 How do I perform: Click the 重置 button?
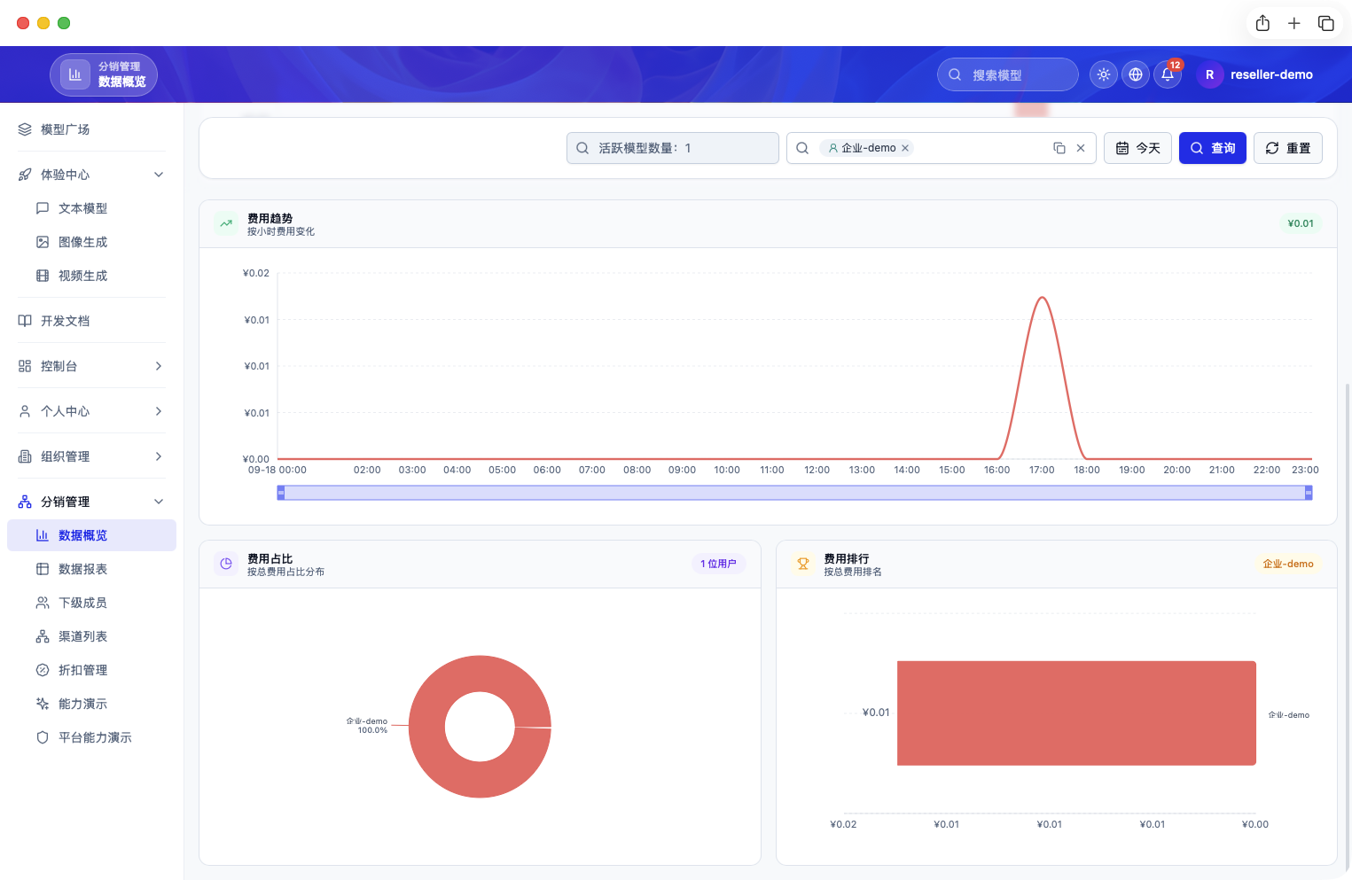tap(1288, 148)
